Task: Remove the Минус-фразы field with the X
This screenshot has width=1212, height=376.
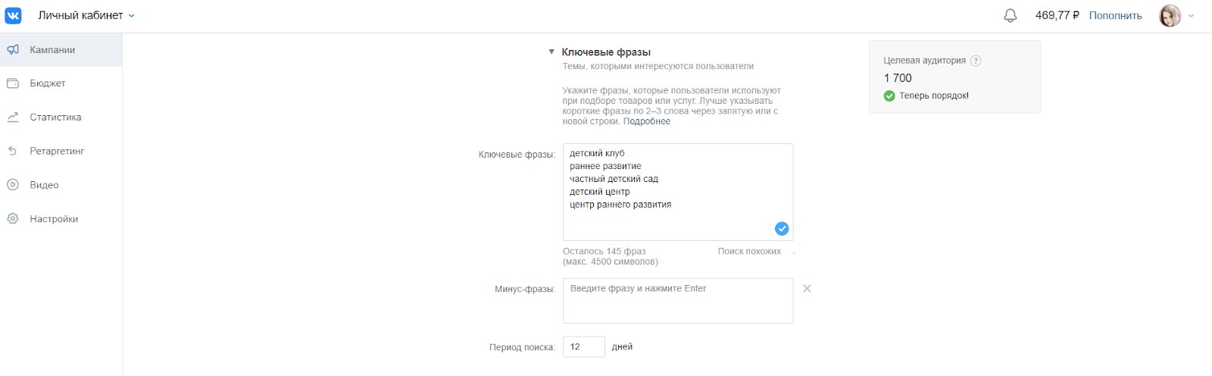Action: pyautogui.click(x=807, y=288)
